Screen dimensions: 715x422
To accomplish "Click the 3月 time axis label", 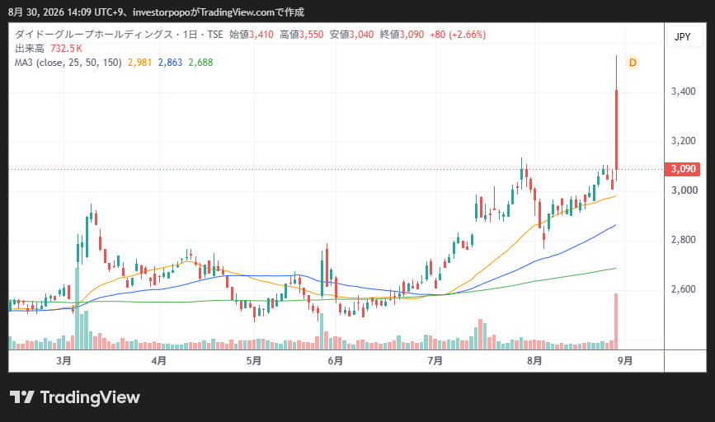I will [64, 361].
